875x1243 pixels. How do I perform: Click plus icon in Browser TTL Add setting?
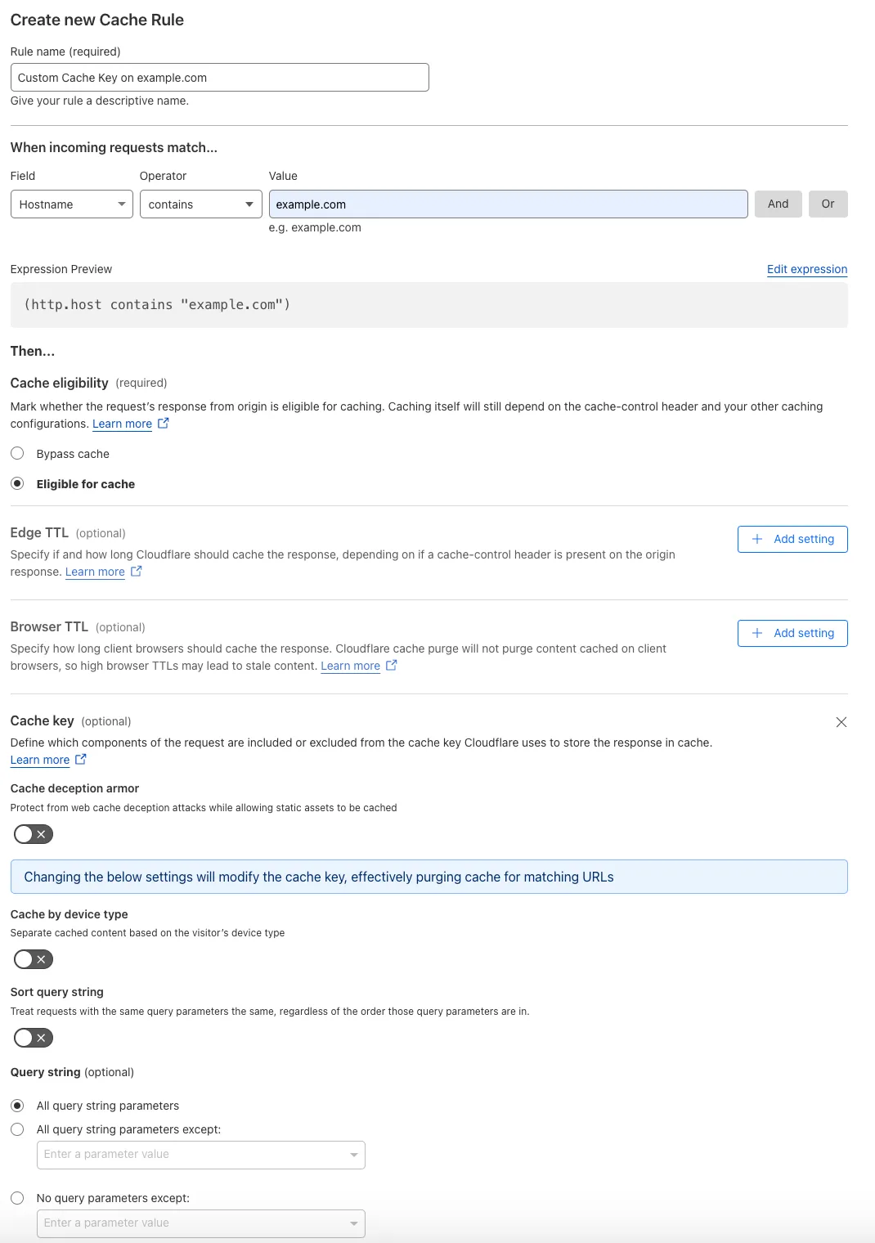coord(757,633)
